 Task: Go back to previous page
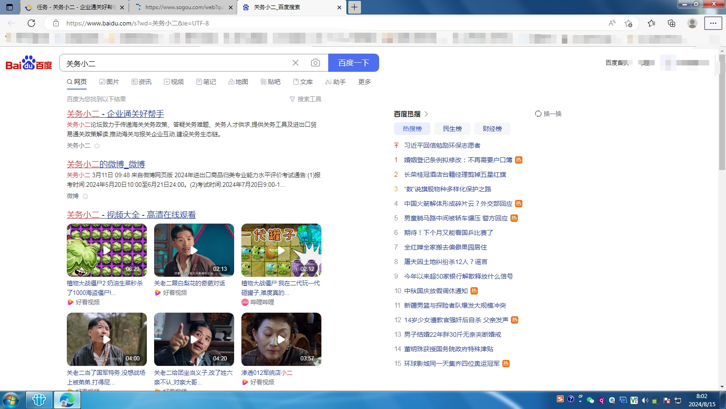pos(11,23)
